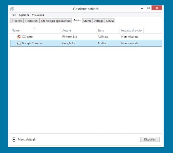
Task: Open the Cronologia applicazioni tab
Action: pos(56,21)
